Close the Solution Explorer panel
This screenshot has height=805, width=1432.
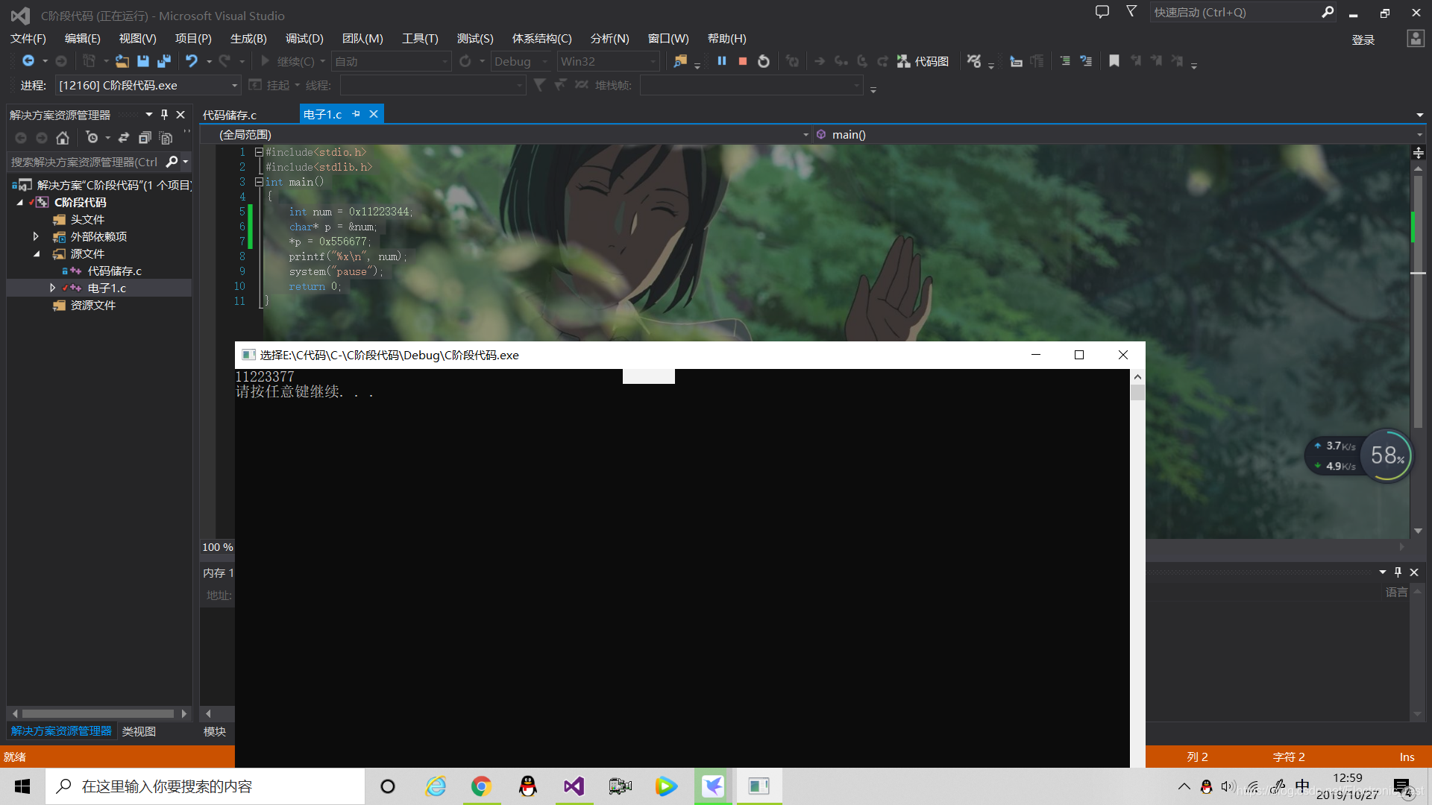click(x=180, y=115)
